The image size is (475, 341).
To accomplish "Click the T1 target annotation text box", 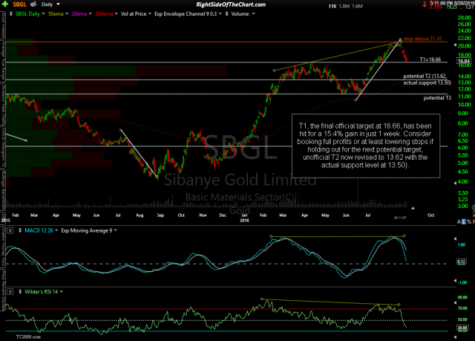I will pos(366,146).
